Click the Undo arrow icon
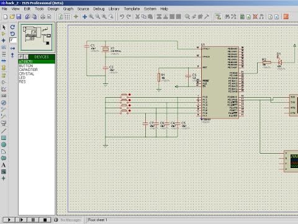This screenshot has width=298, height=224. point(122,17)
